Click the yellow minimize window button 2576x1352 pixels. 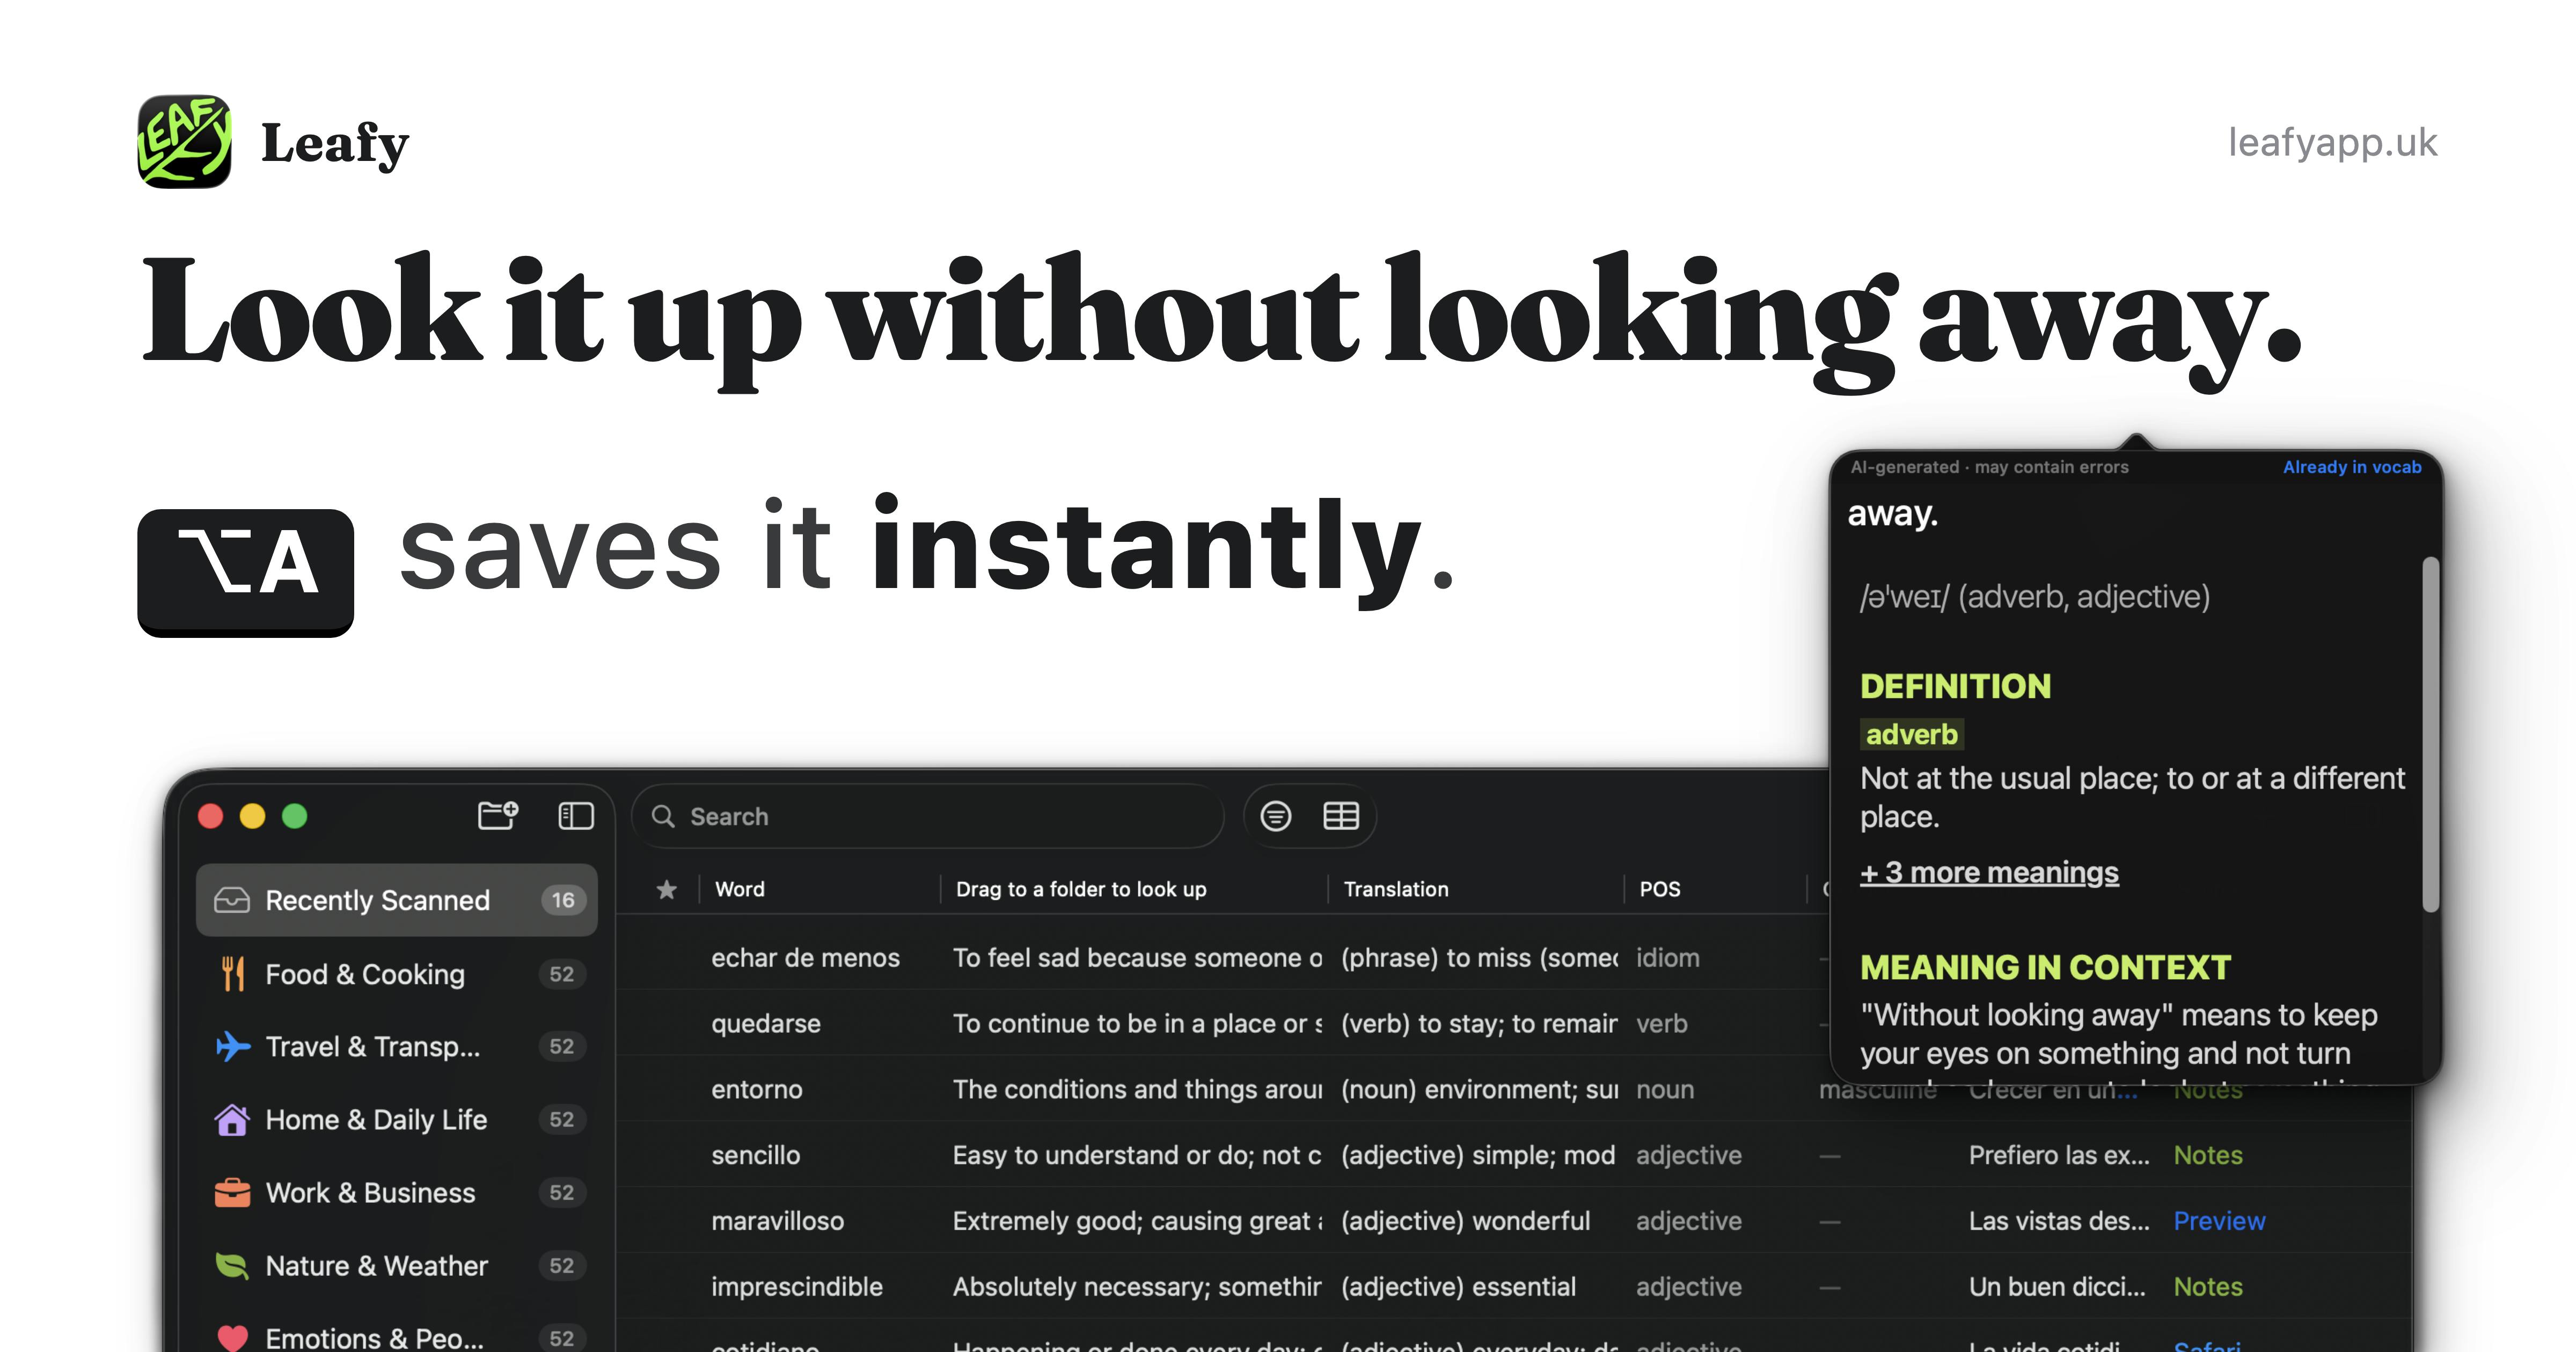point(253,816)
